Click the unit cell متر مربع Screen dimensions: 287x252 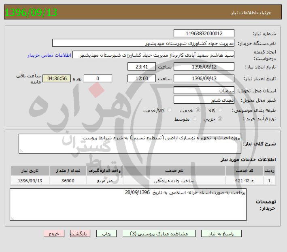coord(105,181)
